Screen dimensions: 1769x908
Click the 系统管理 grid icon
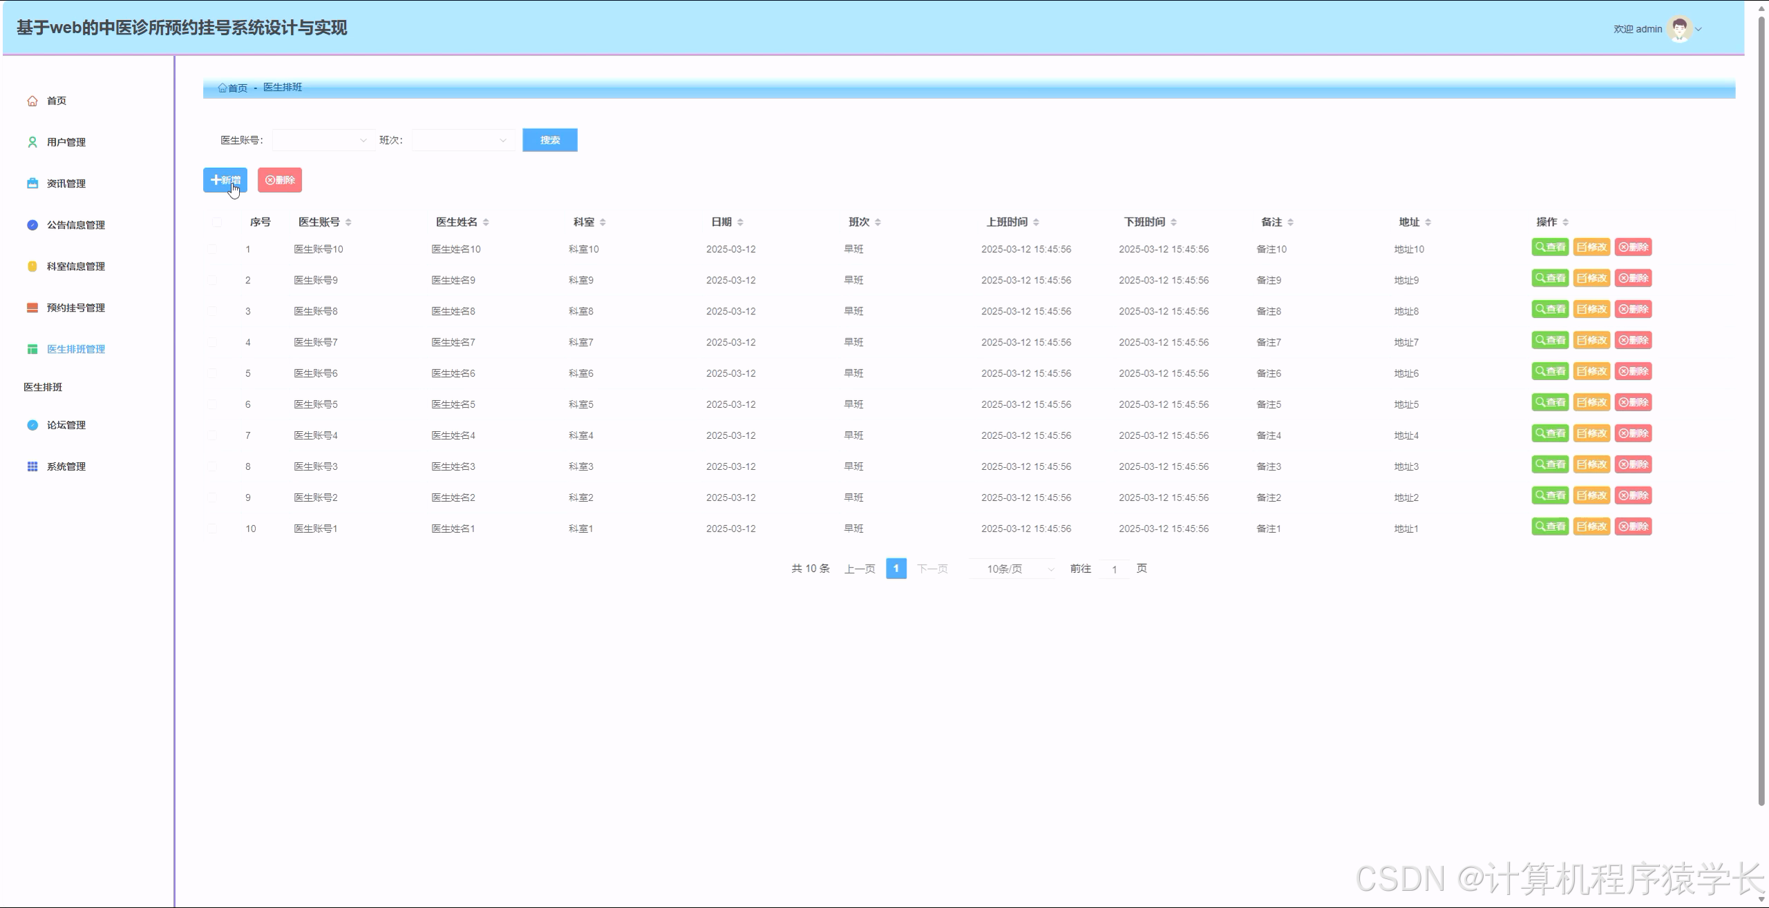32,467
